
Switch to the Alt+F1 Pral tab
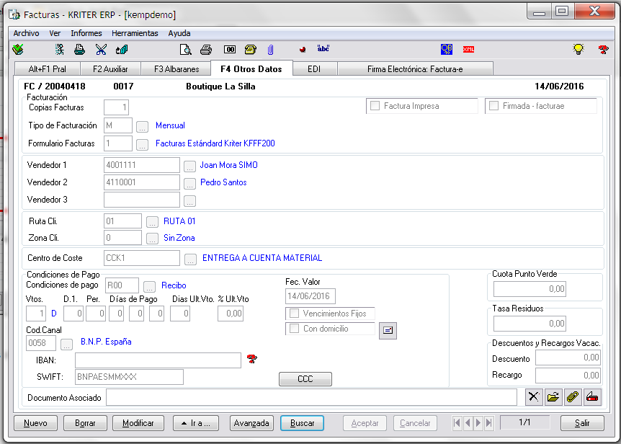point(47,69)
